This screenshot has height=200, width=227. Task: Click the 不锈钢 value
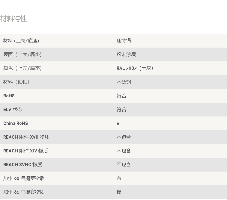124,82
